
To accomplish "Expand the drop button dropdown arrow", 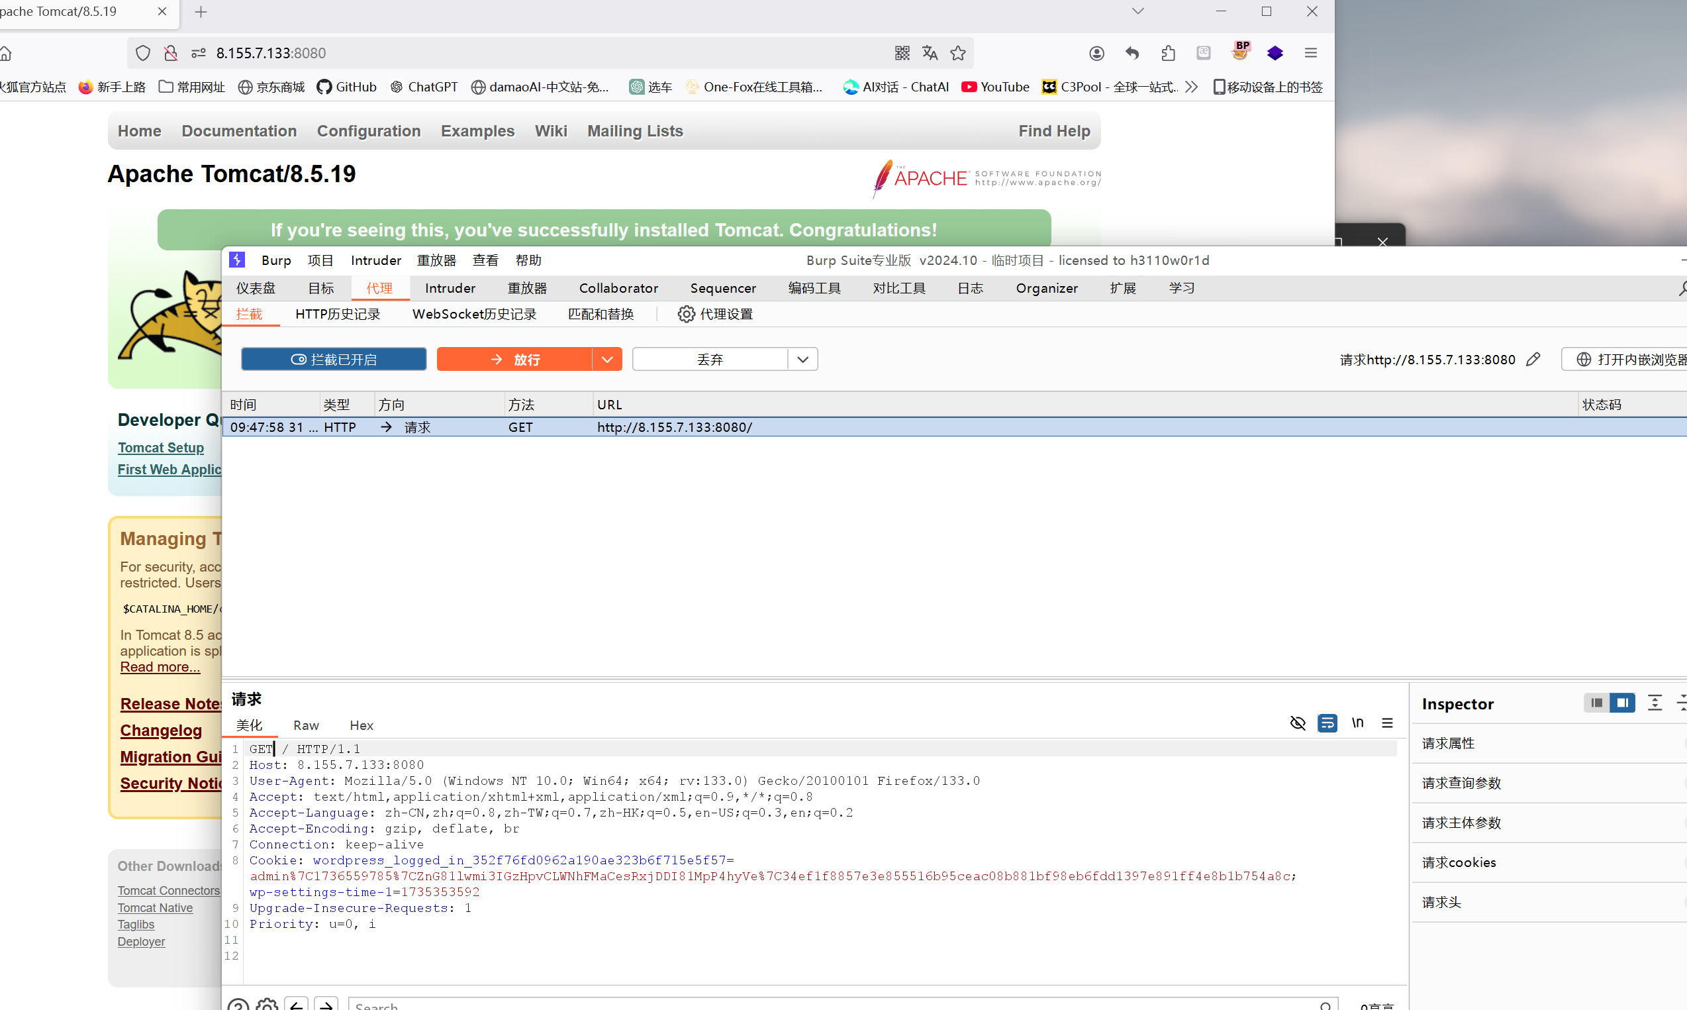I will point(802,360).
